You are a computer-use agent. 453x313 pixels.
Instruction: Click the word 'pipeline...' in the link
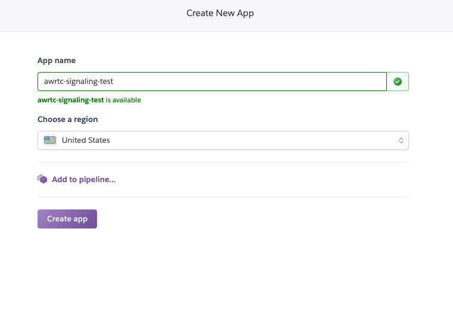98,180
